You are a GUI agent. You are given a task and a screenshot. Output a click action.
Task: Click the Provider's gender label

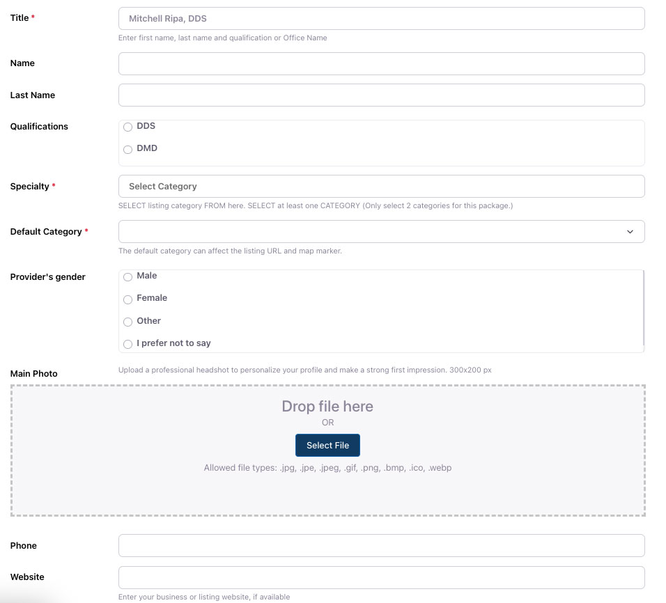pyautogui.click(x=47, y=277)
